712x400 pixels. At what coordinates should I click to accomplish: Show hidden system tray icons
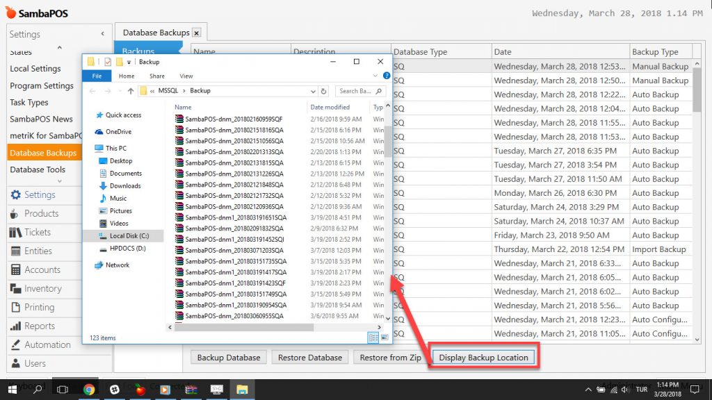[588, 389]
